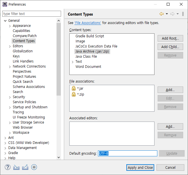Expand the Gradle category

(x=5, y=153)
